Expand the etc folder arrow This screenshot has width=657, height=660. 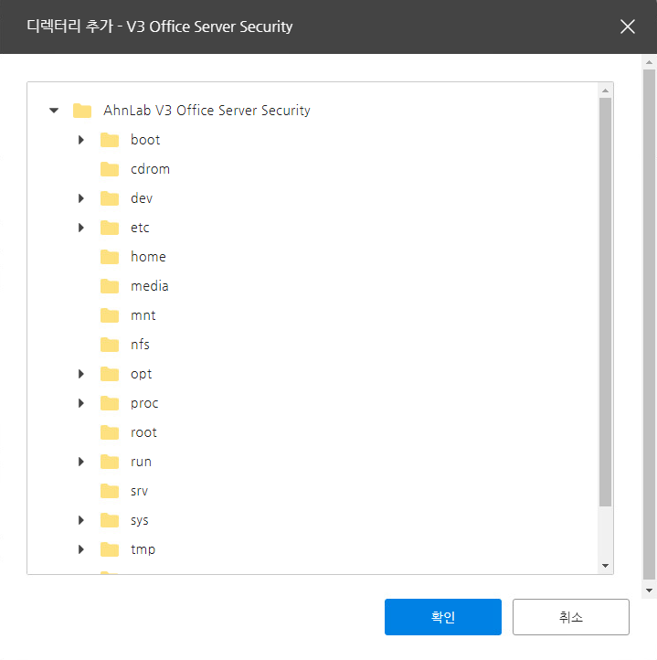[80, 228]
